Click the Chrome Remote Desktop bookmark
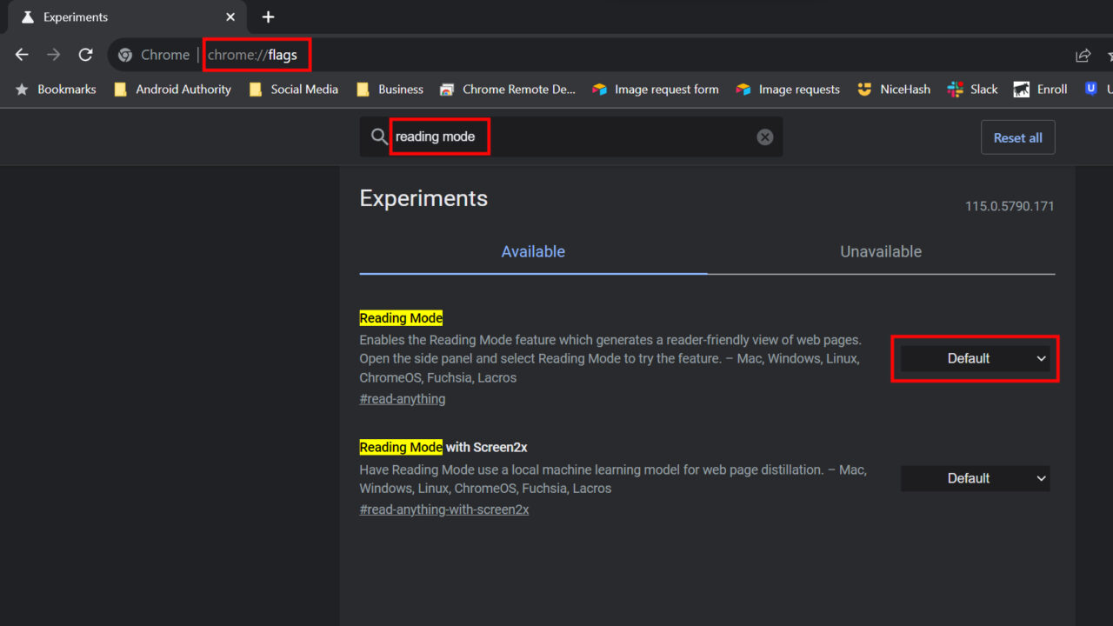Screen dimensions: 1113x626 click(x=507, y=89)
